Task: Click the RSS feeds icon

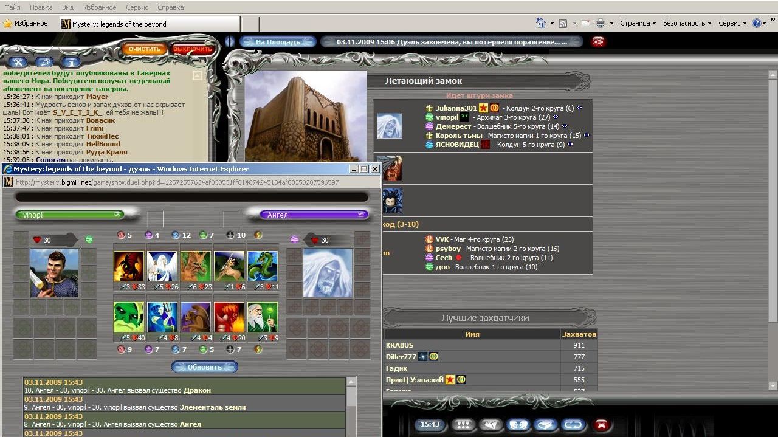Action: coord(563,24)
